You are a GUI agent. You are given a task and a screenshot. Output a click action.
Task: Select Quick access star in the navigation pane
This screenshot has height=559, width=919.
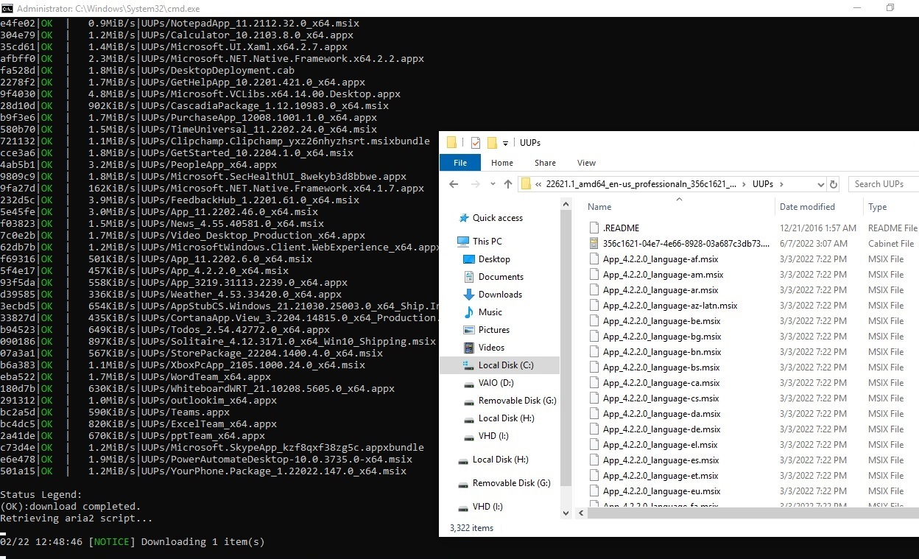[464, 218]
